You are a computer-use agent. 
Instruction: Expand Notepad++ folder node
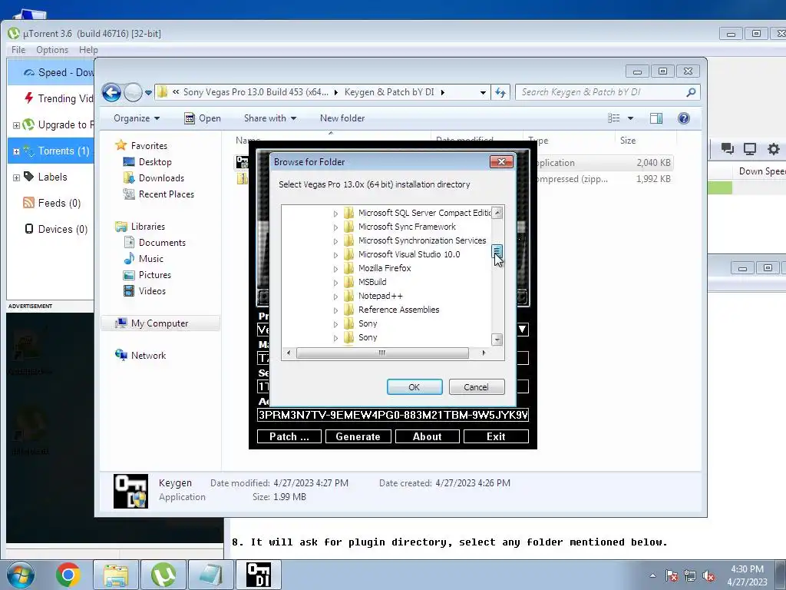point(335,297)
